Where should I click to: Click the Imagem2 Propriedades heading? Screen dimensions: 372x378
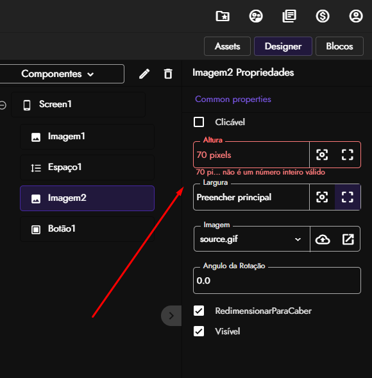point(243,73)
